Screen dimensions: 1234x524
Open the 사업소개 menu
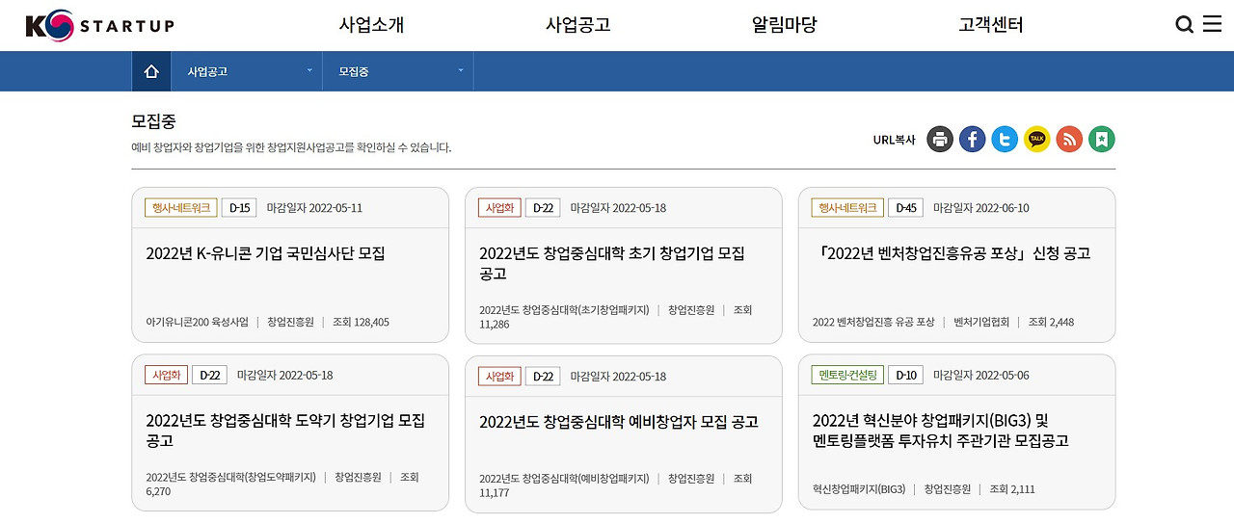tap(371, 25)
